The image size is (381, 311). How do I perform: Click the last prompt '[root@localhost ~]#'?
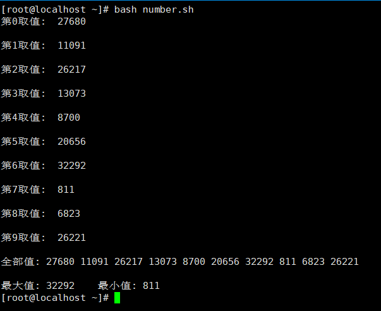pos(55,298)
